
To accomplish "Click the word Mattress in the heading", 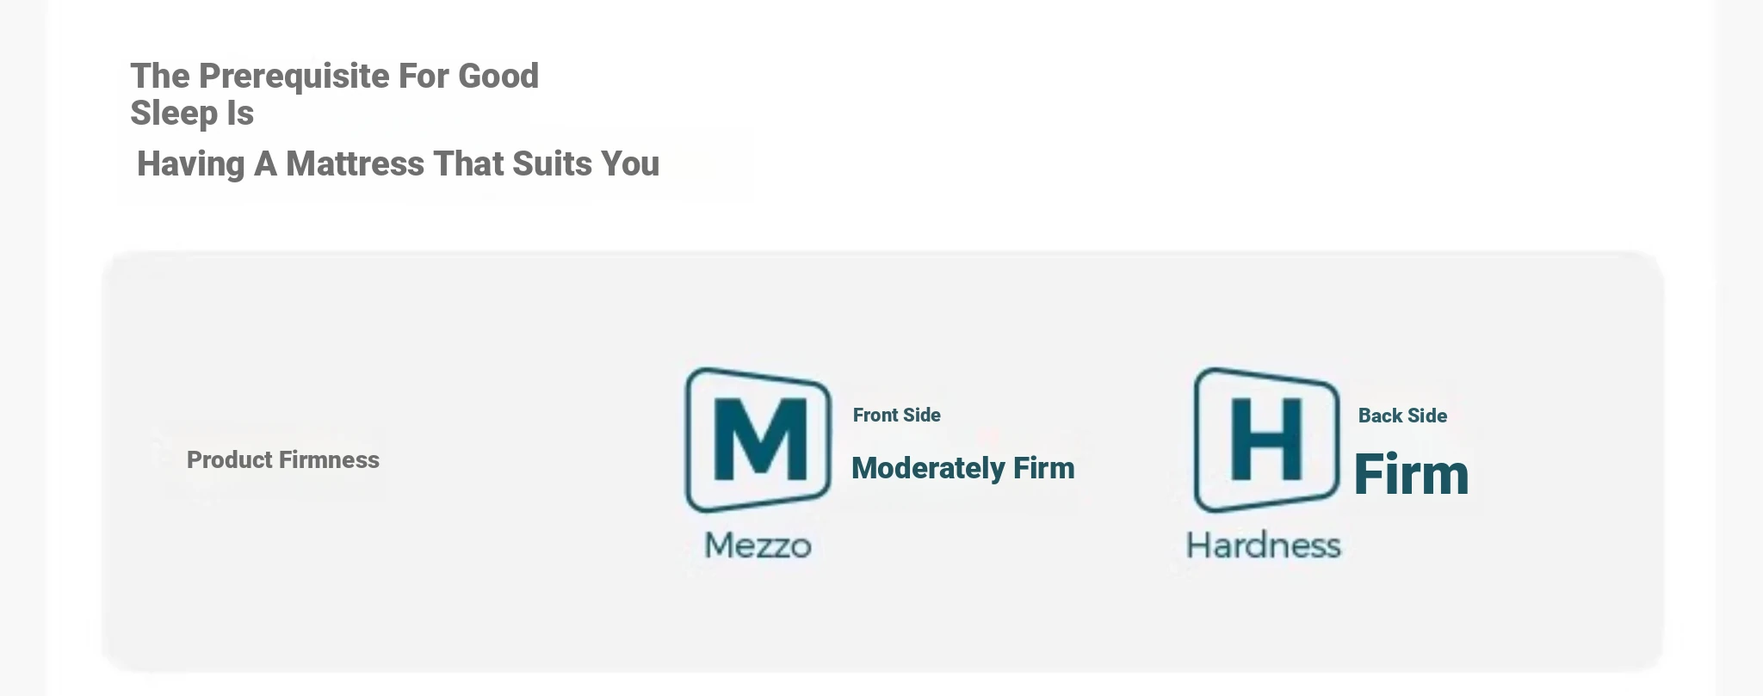I will [355, 164].
